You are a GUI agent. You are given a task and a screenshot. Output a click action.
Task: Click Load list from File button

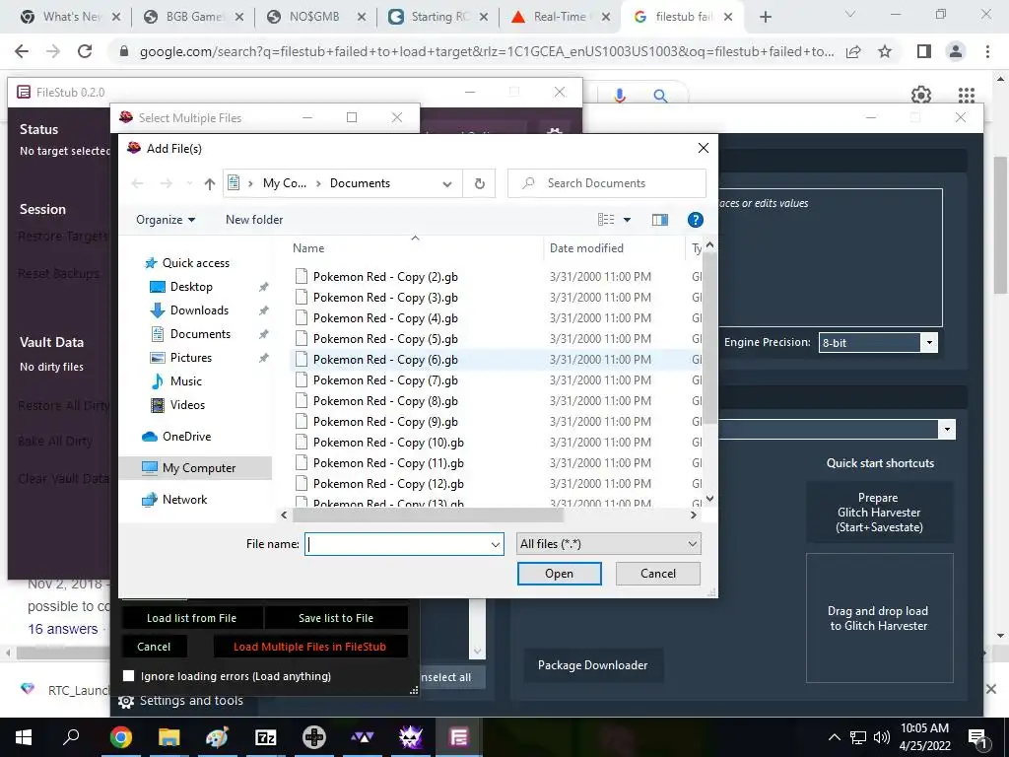pos(192,618)
